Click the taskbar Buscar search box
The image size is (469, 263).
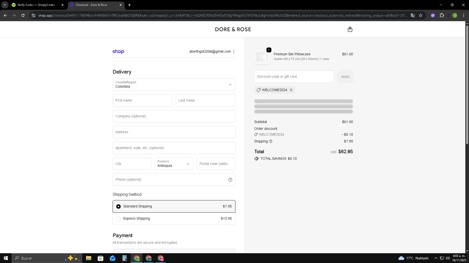[x=47, y=258]
